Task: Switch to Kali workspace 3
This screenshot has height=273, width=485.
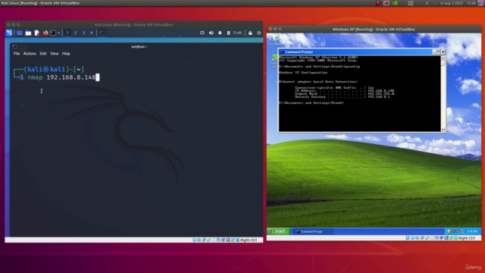Action: point(83,33)
